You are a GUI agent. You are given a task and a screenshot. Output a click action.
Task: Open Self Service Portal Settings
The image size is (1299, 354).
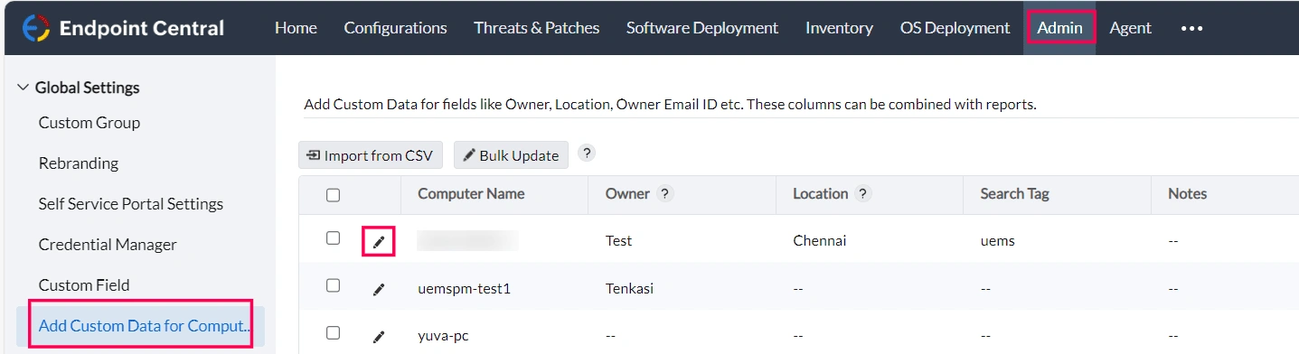131,204
